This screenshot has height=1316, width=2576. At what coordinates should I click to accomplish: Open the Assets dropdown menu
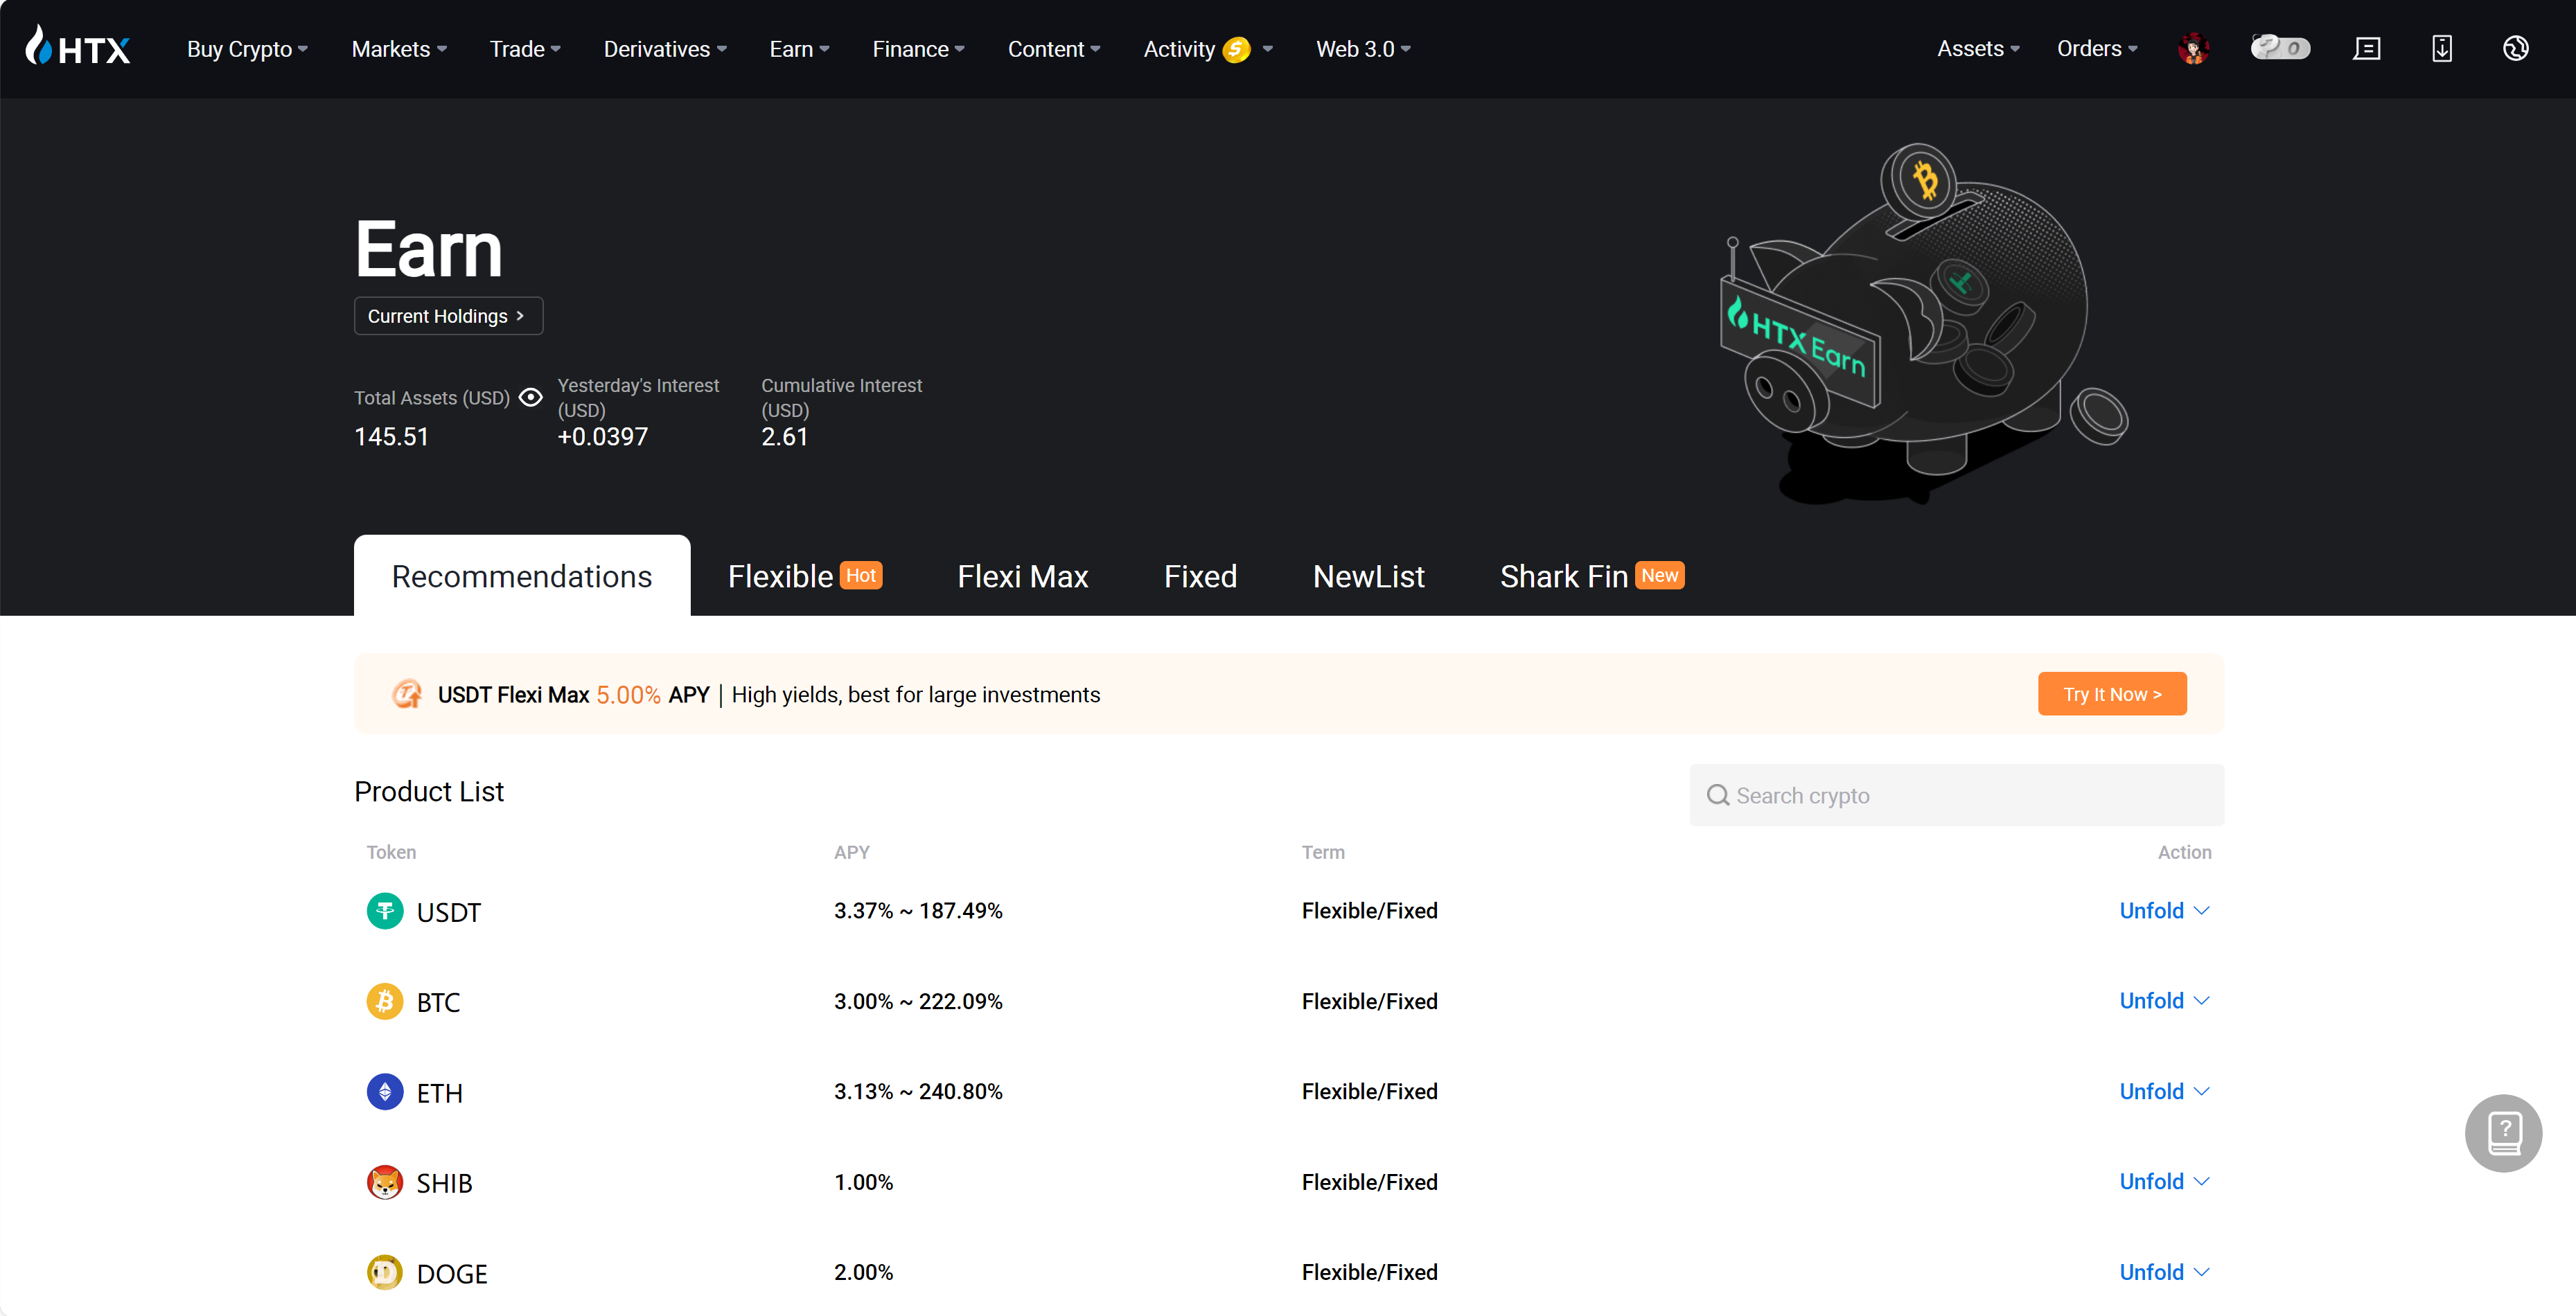(x=1978, y=48)
